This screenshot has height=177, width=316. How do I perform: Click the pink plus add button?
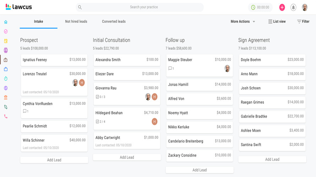click(x=282, y=7)
